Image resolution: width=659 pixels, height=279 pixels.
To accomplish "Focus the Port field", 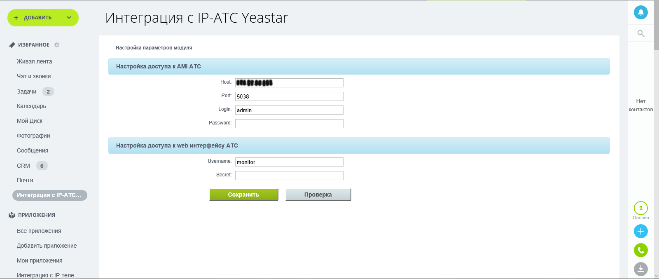I will click(289, 96).
